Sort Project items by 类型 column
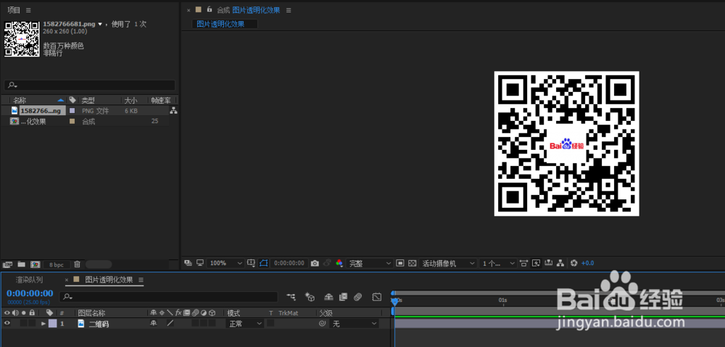This screenshot has height=347, width=725. pos(88,100)
